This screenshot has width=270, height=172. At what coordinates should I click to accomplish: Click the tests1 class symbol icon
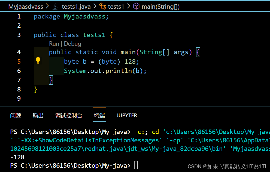click(103, 6)
